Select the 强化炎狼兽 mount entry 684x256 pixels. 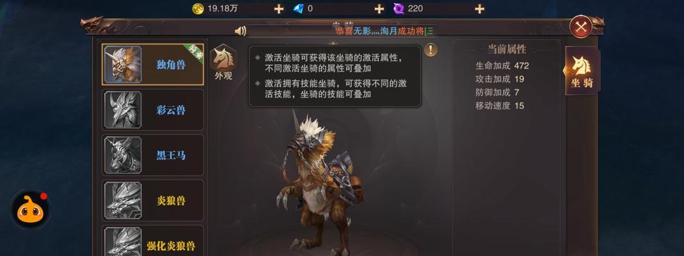click(x=153, y=241)
